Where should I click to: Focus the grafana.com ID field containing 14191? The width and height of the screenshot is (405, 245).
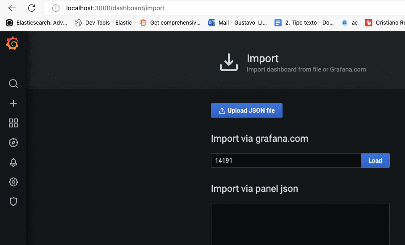[x=286, y=161]
